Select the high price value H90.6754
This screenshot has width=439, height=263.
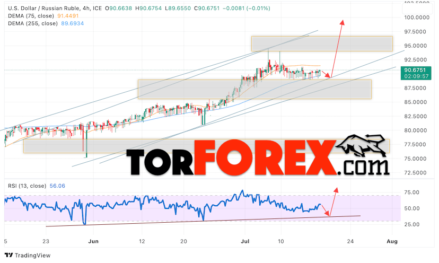coord(148,8)
